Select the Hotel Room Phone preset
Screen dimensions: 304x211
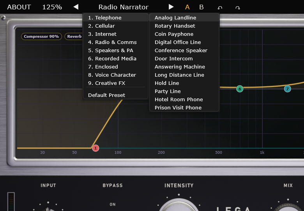[x=184, y=99]
